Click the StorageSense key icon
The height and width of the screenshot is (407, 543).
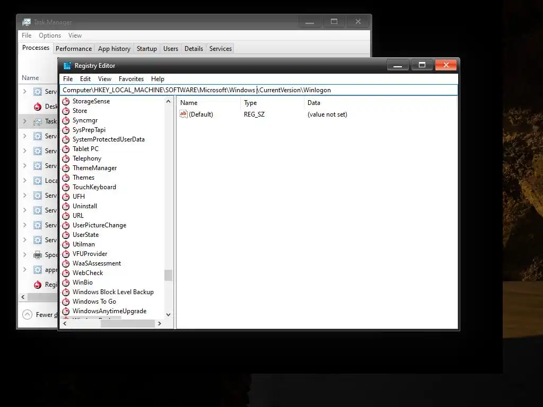click(66, 101)
